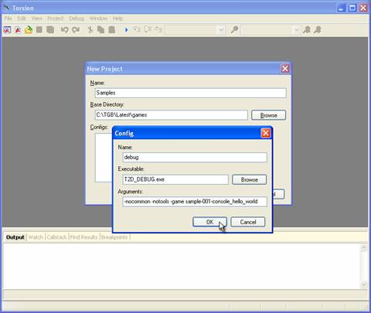Click the Open folder toolbar icon
The height and width of the screenshot is (313, 371).
tap(29, 30)
